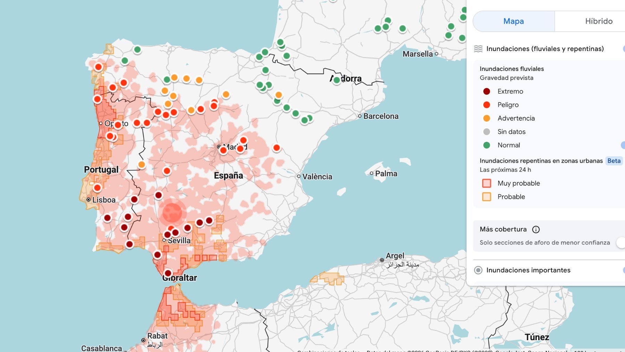The height and width of the screenshot is (352, 625).
Task: Click the Beta badge
Action: click(614, 161)
